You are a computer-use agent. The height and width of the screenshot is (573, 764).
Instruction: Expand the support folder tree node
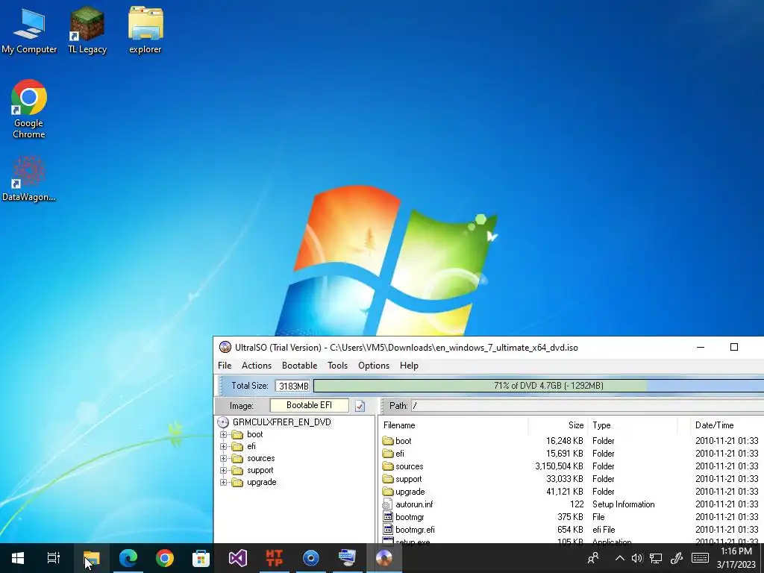tap(223, 471)
